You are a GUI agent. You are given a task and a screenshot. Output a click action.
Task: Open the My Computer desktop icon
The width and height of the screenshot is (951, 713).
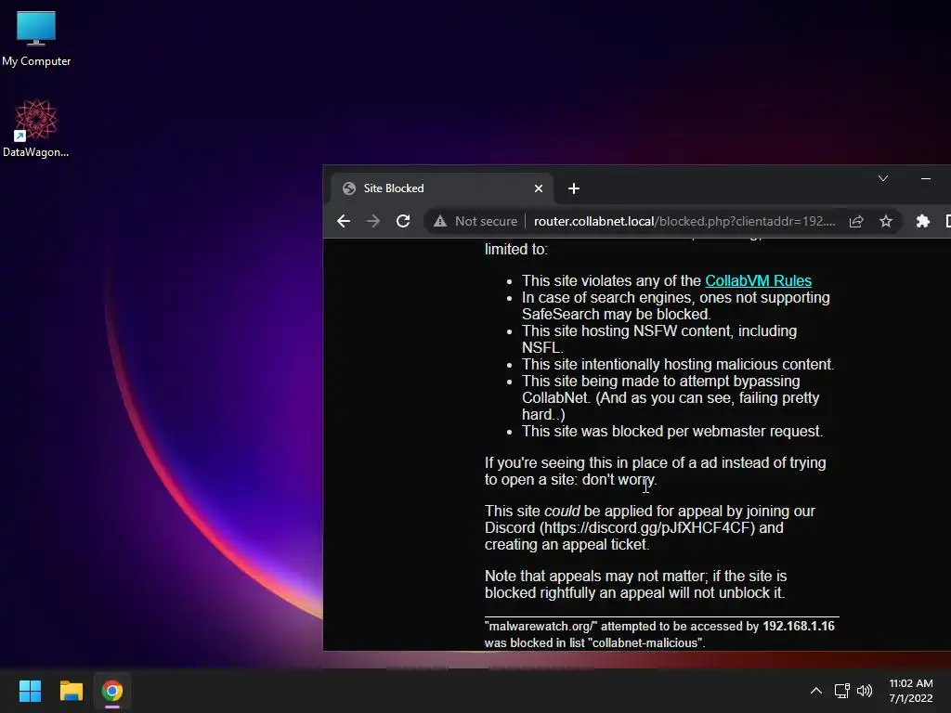pyautogui.click(x=36, y=39)
